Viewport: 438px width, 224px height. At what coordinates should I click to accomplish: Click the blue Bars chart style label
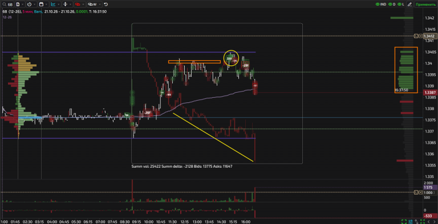38,12
